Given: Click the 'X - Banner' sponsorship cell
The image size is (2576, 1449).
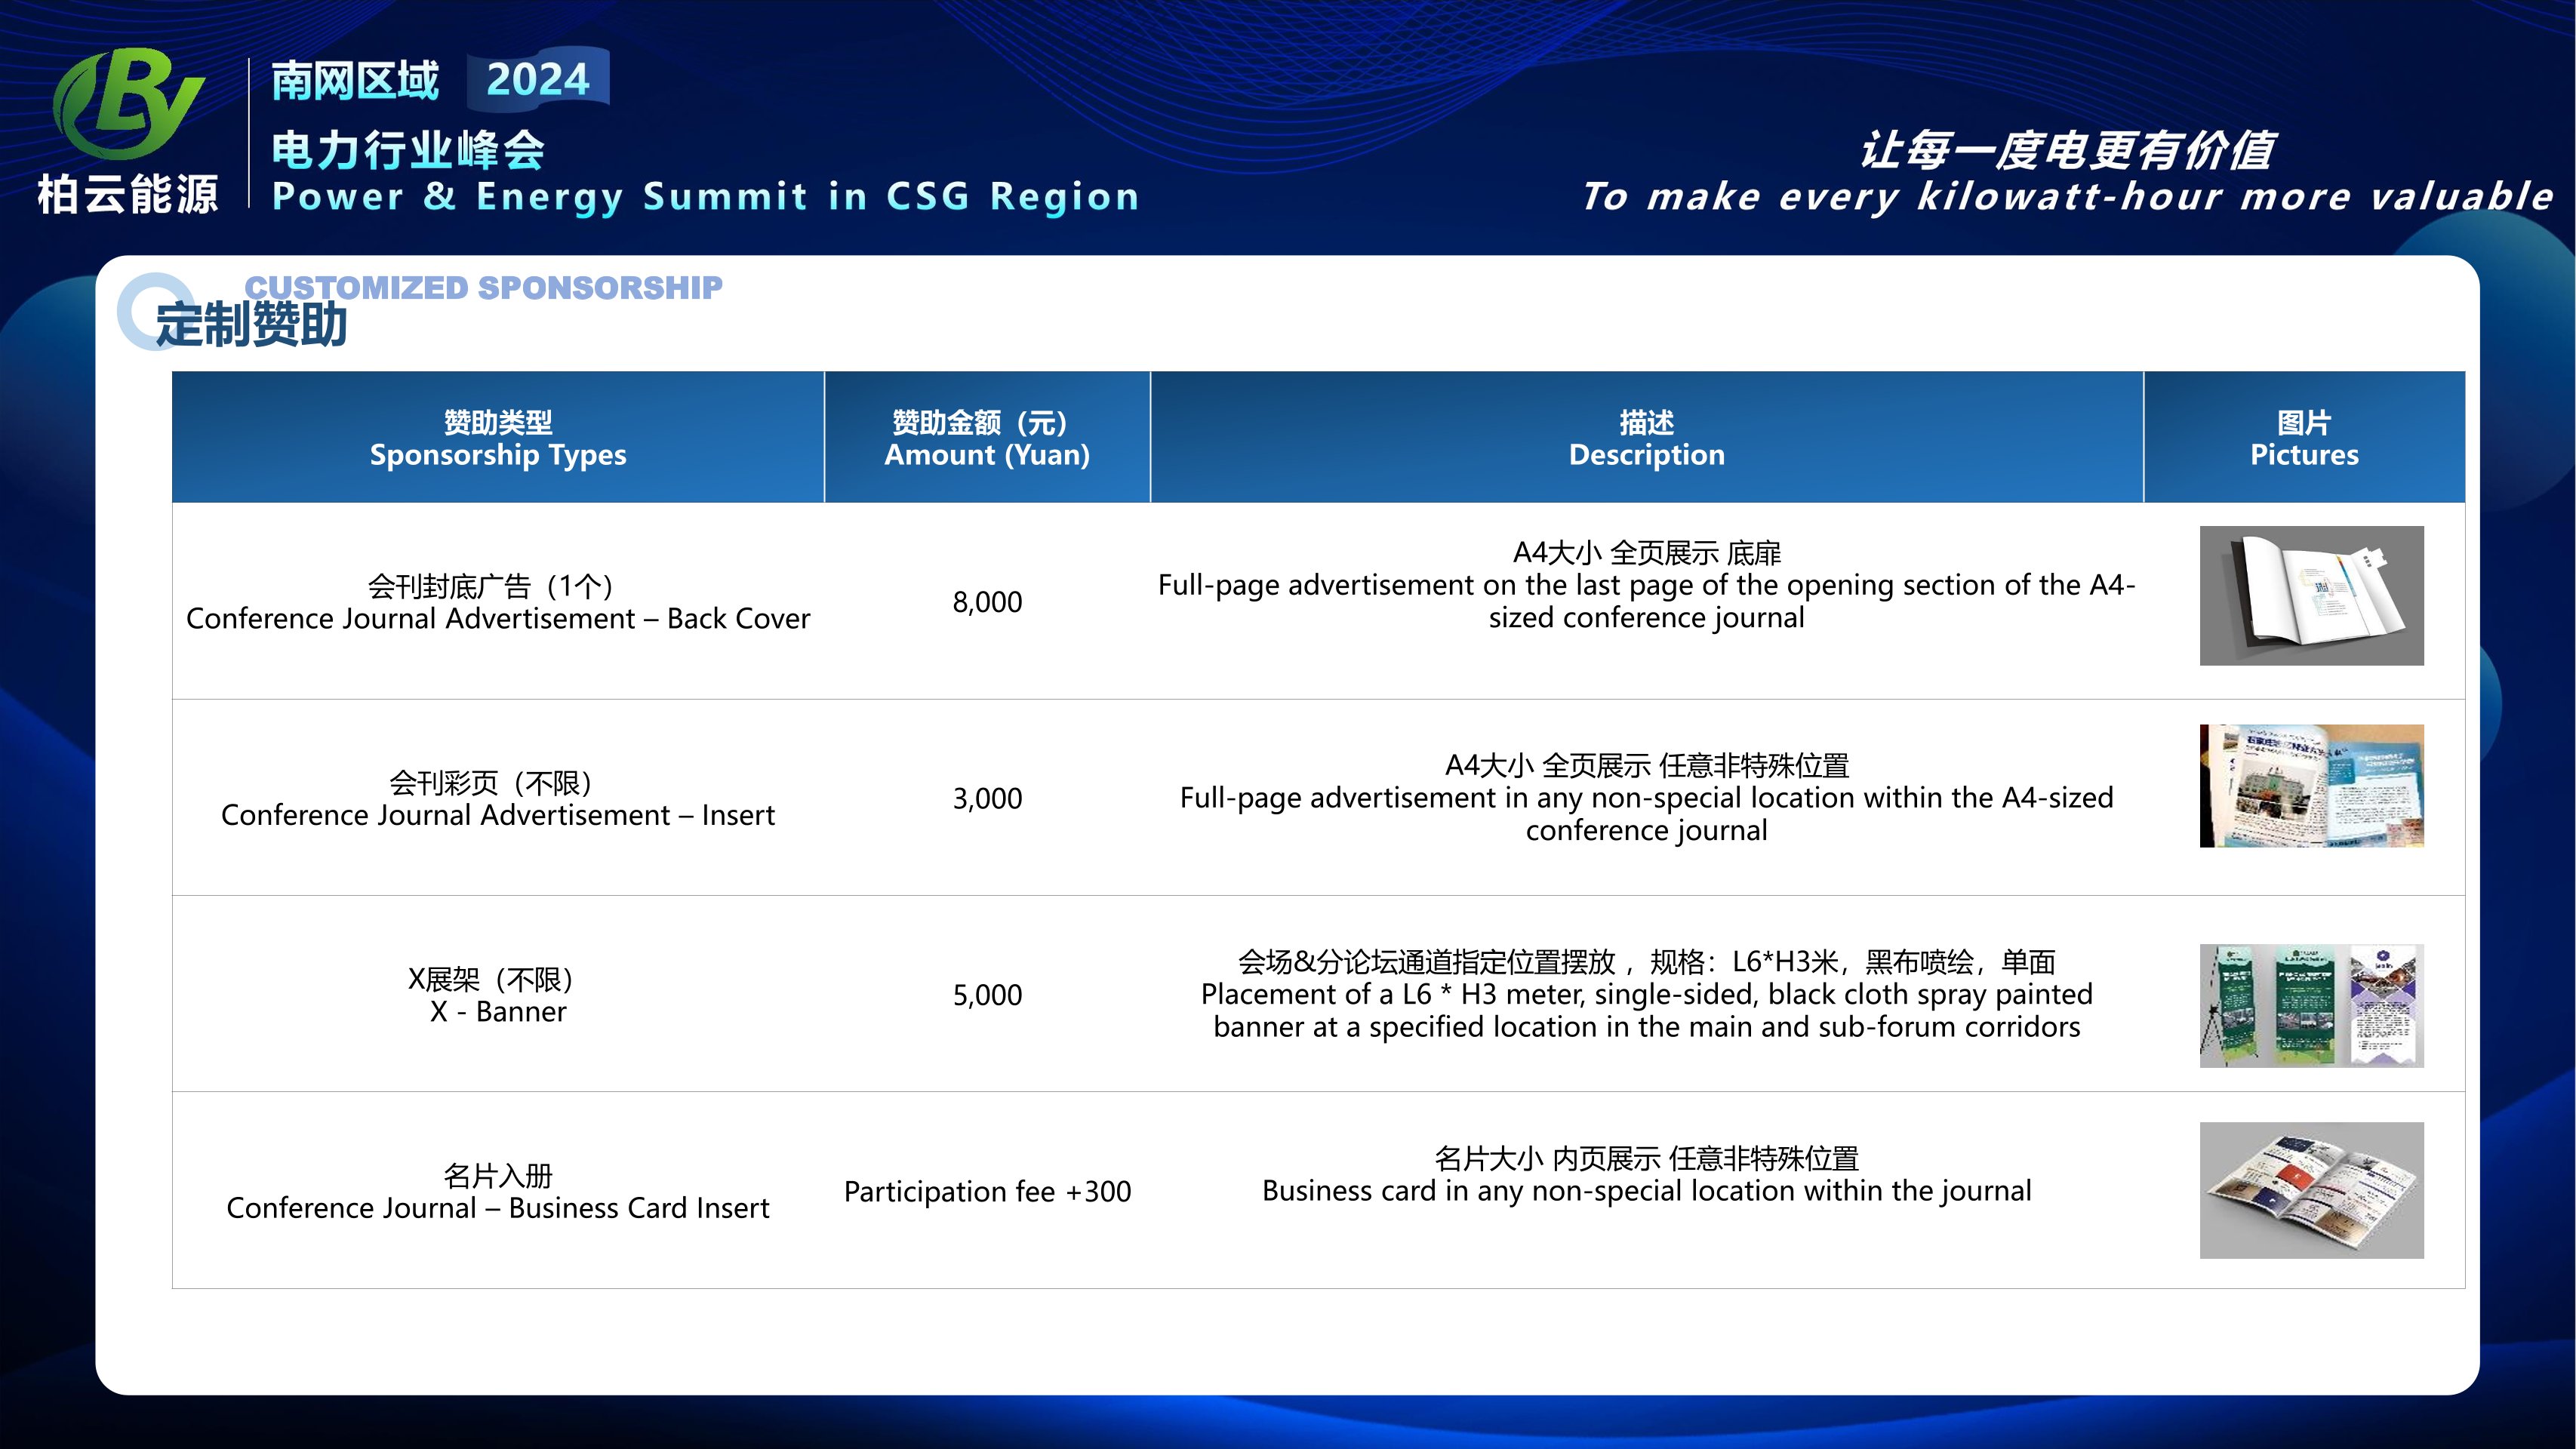Looking at the screenshot, I should (x=498, y=995).
